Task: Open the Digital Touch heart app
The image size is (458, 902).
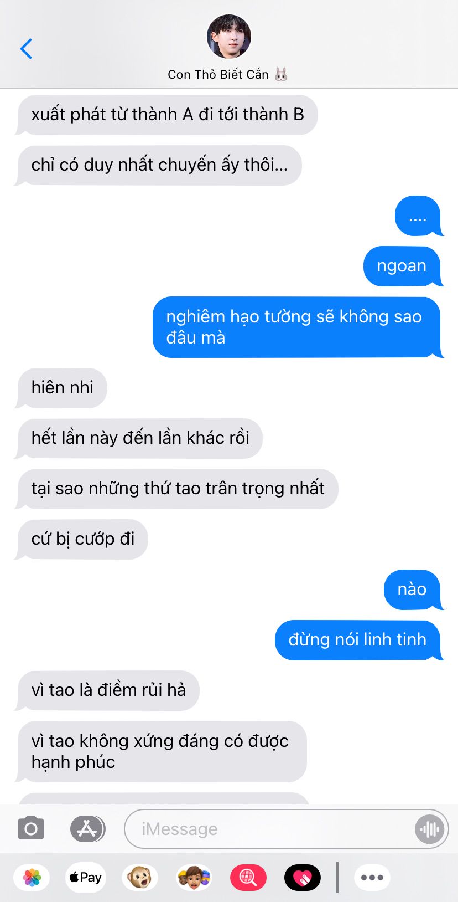Action: (303, 877)
